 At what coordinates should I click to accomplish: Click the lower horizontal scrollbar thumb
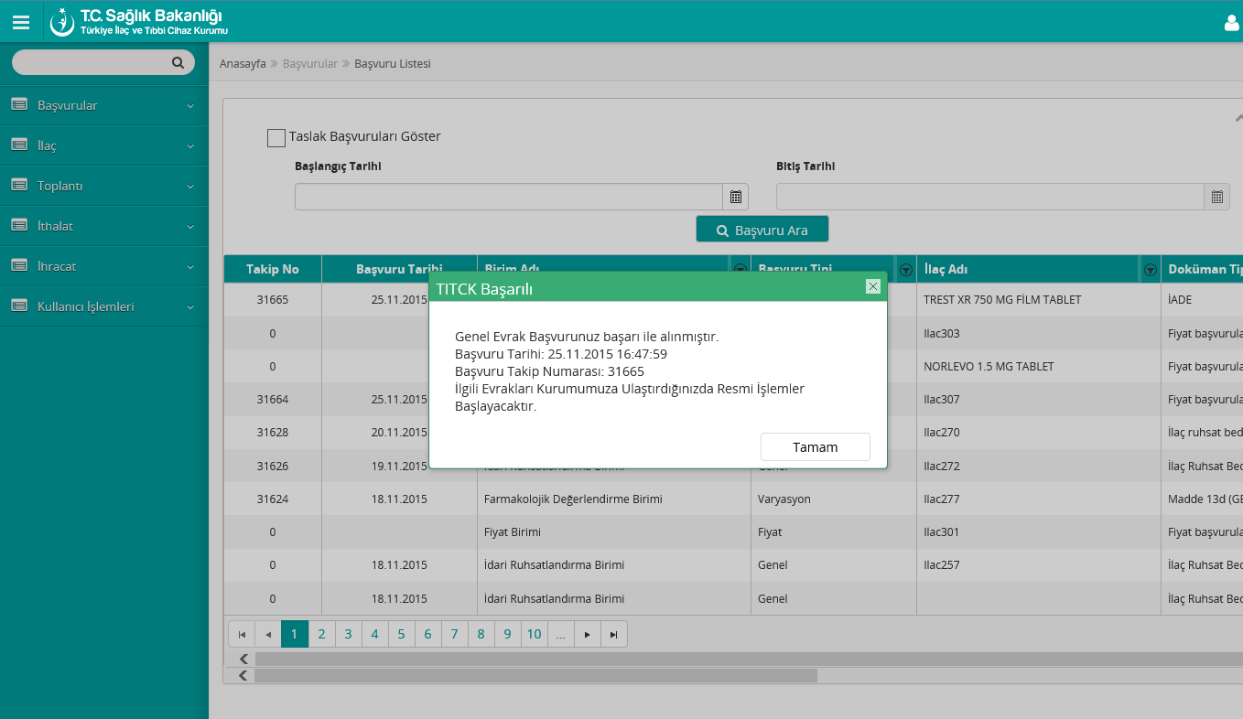pos(535,676)
